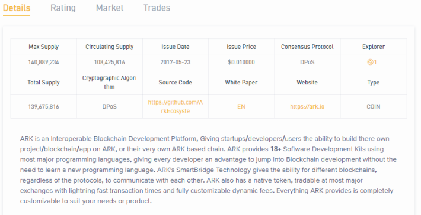Screen dimensions: 421x215
Task: Click the Cryptographic Algorithm header cell
Action: [110, 82]
